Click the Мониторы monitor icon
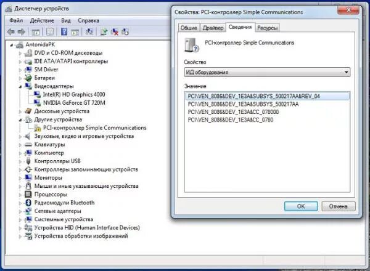Viewport: 370px width, 271px height. point(28,177)
